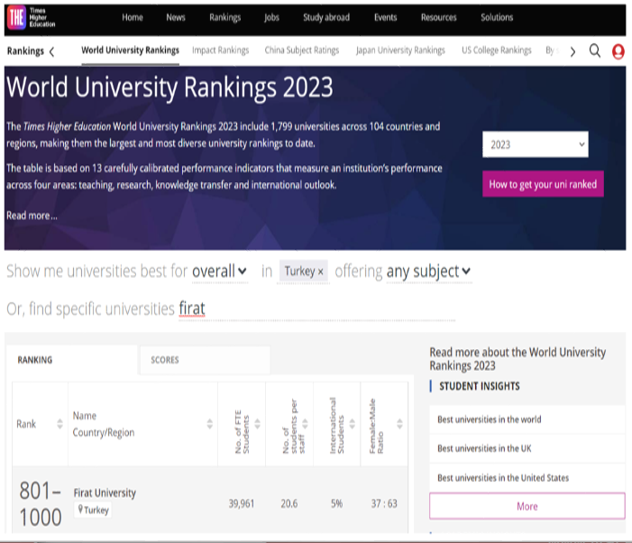Click the More button in Student Insights
The width and height of the screenshot is (632, 543).
527,506
